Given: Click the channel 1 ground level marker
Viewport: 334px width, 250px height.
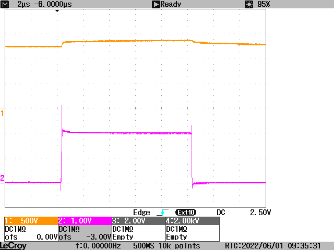Looking at the screenshot, I should (x=2, y=112).
